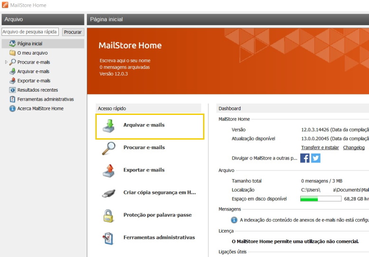
Task: Click 'Divulgar o MailStore a outras p...' label
Action: 265,158
